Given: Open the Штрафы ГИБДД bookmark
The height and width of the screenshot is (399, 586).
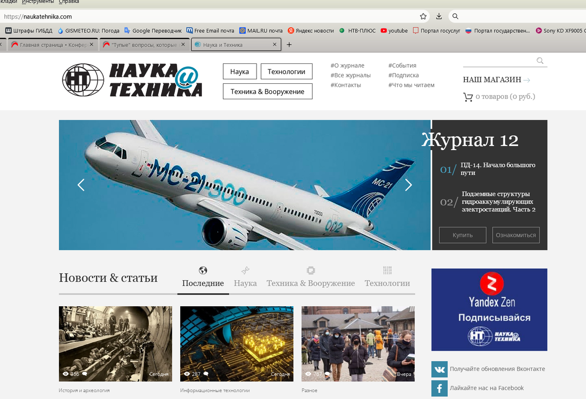Looking at the screenshot, I should [29, 30].
